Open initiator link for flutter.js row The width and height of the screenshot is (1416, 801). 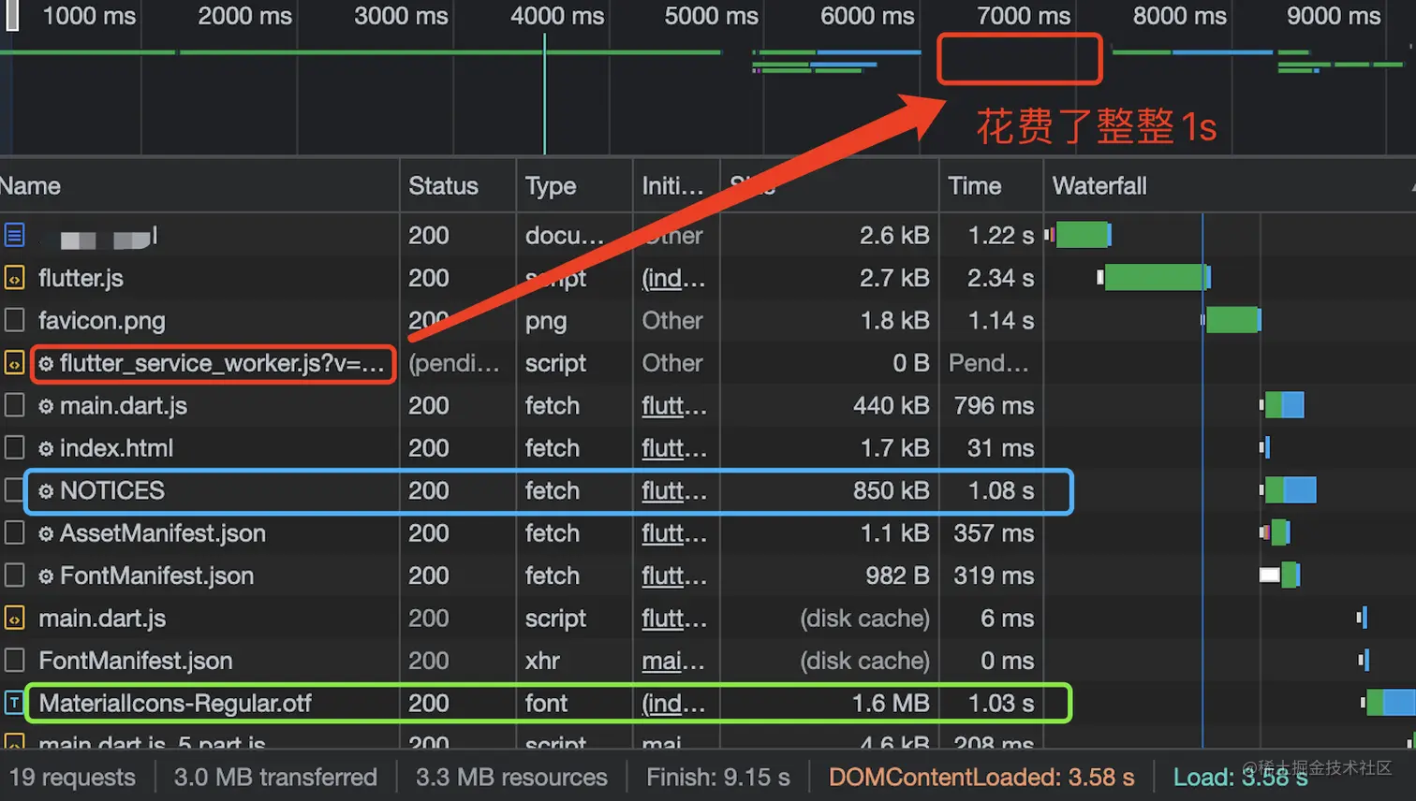[x=673, y=278]
